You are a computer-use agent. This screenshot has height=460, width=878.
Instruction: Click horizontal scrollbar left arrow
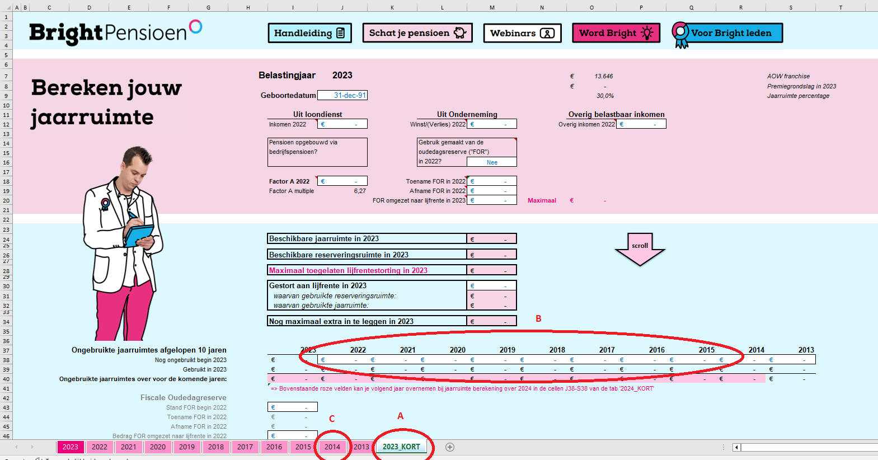[x=737, y=447]
